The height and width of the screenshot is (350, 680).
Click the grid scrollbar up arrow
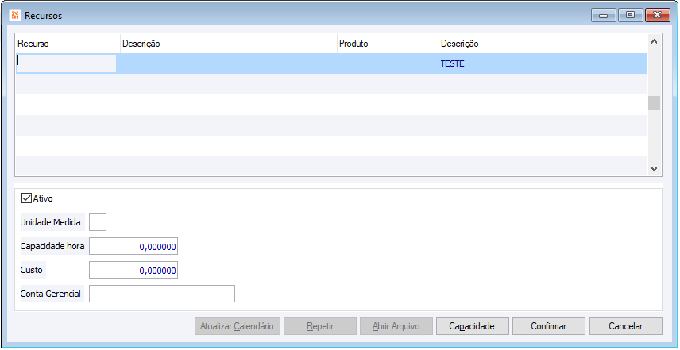coord(655,41)
